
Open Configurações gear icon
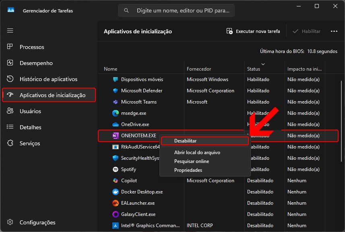pyautogui.click(x=10, y=222)
